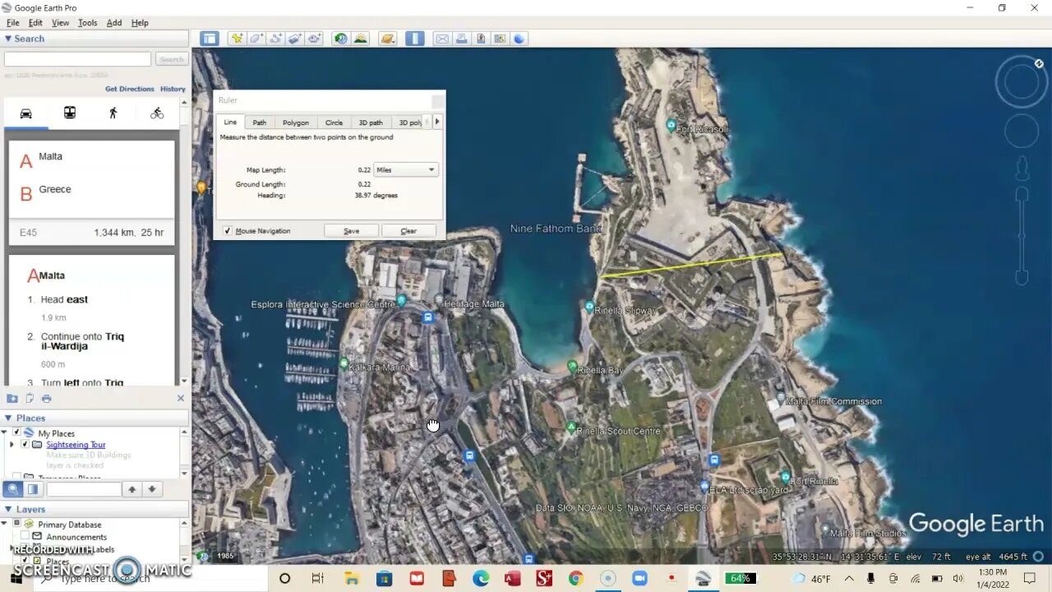Toggle the Sightseeing Tour checkbox
Image resolution: width=1052 pixels, height=592 pixels.
point(25,445)
